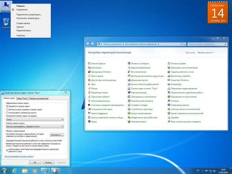This screenshot has height=174, width=232.
Task: Open Windows Explorer folder icon on taskbar
Action: (x=25, y=171)
